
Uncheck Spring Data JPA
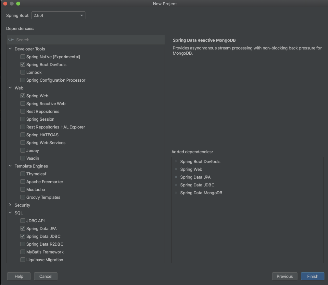click(23, 228)
